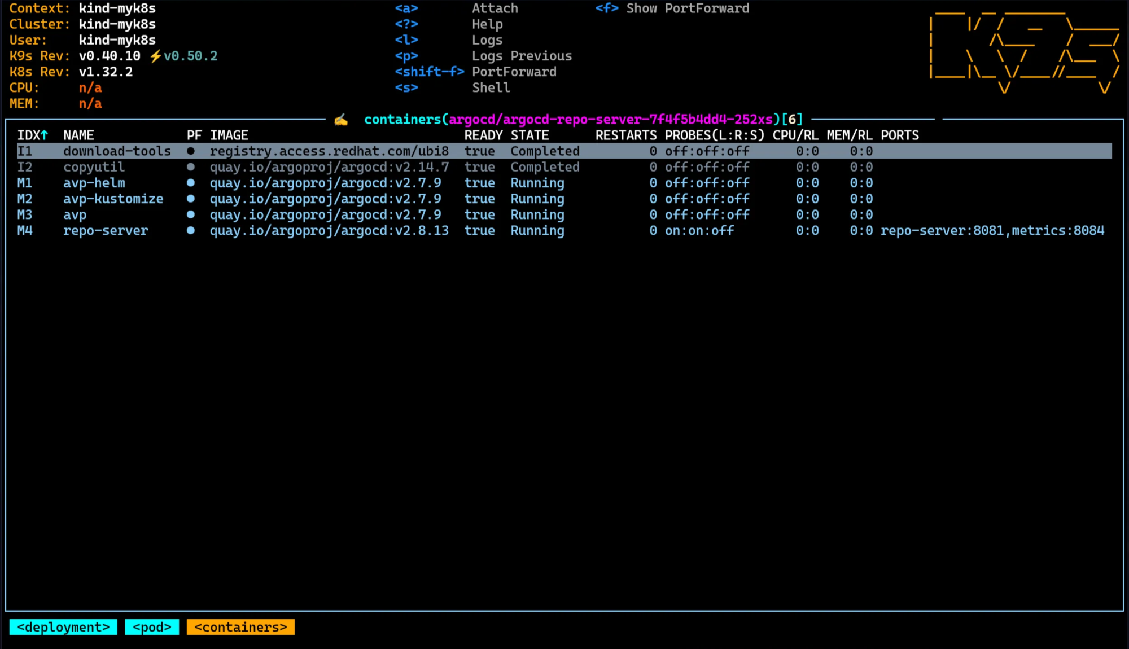Image resolution: width=1129 pixels, height=649 pixels.
Task: Click the shift-f PortForward shortcut hint
Action: (475, 72)
